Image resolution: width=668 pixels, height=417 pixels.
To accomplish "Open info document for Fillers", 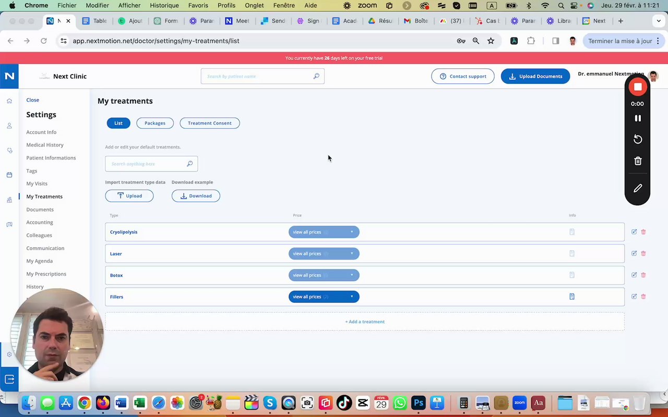I will tap(572, 296).
